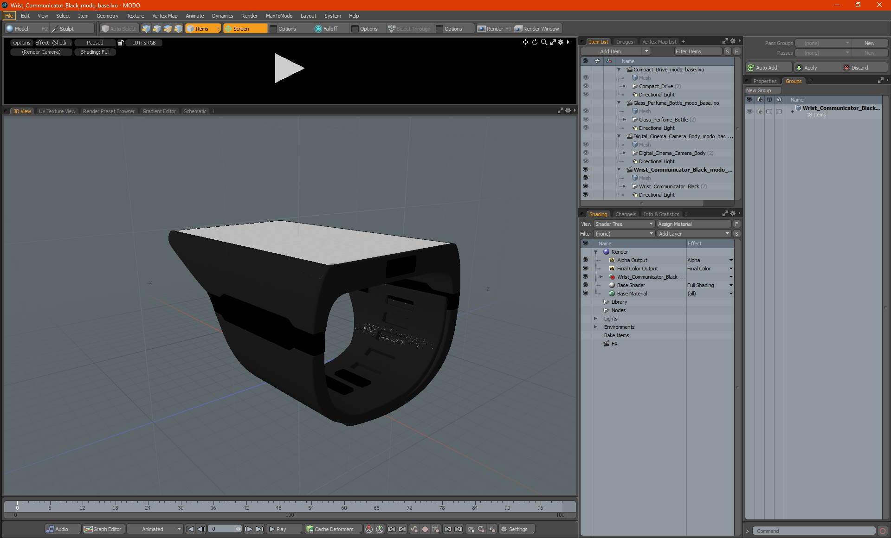
Task: Collapse Compact_Drive_modo_base.lxo scene tree
Action: (619, 70)
